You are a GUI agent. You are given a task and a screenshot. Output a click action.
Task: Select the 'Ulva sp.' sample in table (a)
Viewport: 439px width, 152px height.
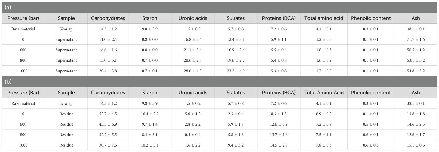tap(66, 29)
